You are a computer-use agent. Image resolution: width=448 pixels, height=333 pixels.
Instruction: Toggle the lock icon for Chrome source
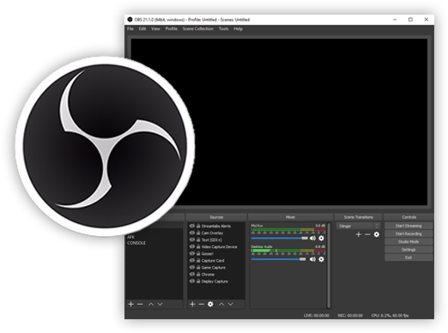click(x=198, y=274)
